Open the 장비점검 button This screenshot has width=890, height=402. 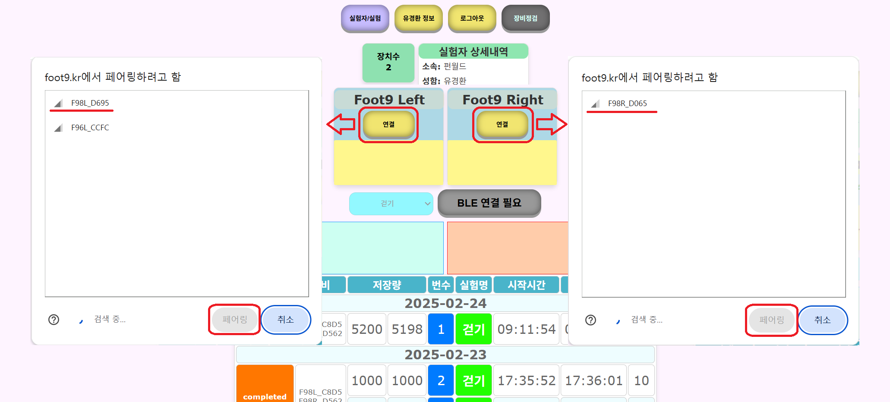[x=525, y=18]
